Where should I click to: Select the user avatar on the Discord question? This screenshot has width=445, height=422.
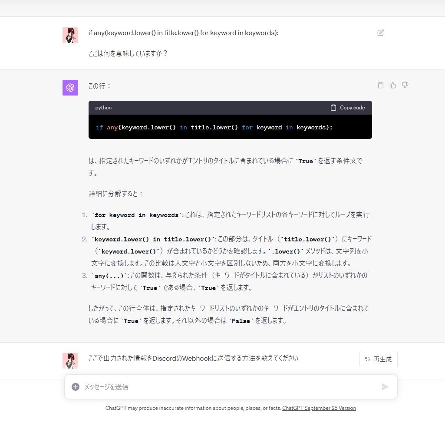coord(70,360)
